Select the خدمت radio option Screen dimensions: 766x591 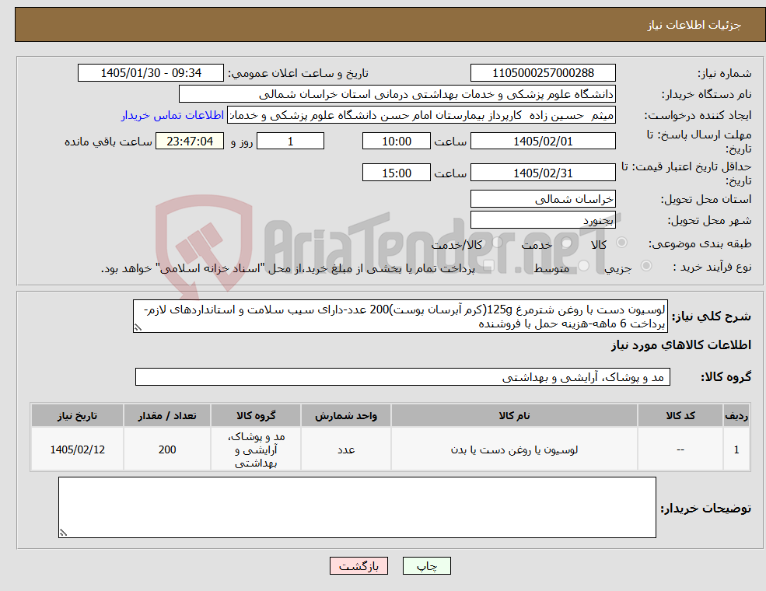[567, 243]
